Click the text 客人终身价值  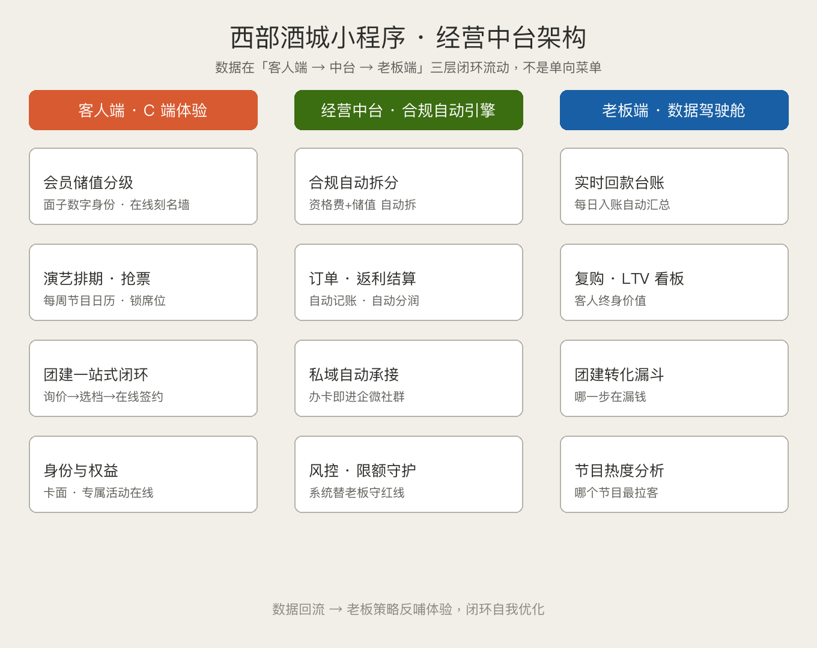[x=610, y=301]
